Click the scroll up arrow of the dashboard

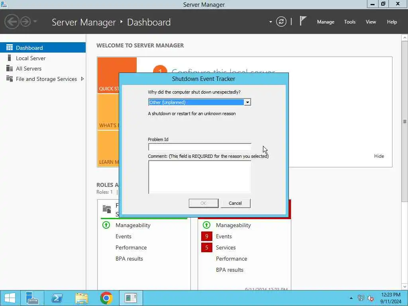click(x=405, y=38)
